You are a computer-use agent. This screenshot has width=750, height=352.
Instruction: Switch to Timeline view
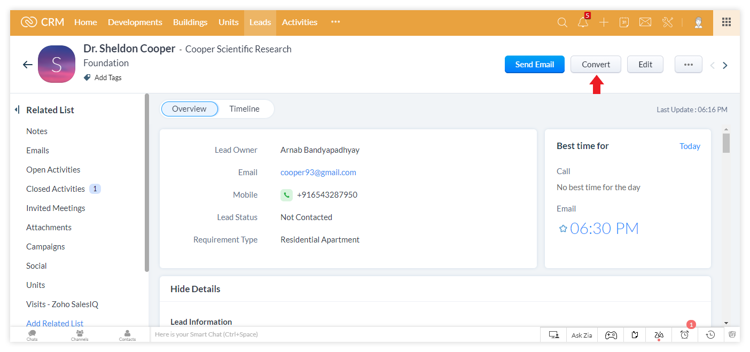click(x=245, y=109)
